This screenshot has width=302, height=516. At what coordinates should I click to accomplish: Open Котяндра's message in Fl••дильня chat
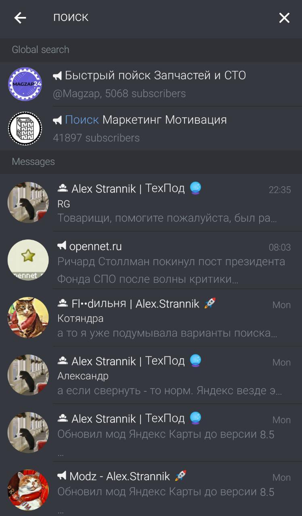click(x=151, y=318)
